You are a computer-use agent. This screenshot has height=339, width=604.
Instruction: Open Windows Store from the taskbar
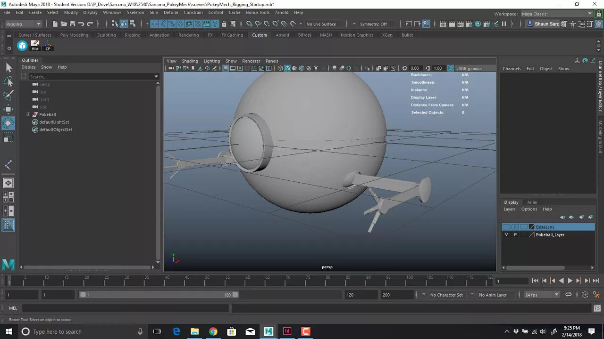(232, 331)
